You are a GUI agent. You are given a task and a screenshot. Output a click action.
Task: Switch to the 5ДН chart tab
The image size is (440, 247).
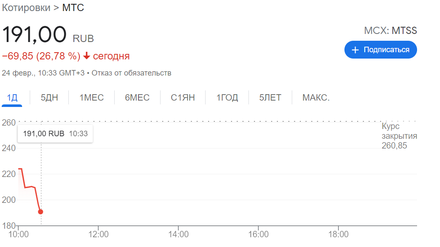[x=49, y=98]
